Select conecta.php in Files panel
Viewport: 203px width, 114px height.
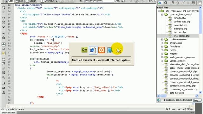pos(180,18)
